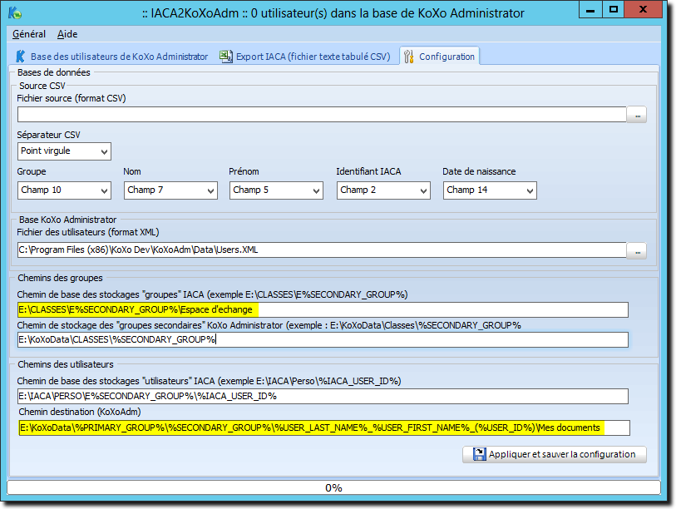Viewport: 676px width, 509px height.
Task: Open the Aide menu
Action: [67, 34]
